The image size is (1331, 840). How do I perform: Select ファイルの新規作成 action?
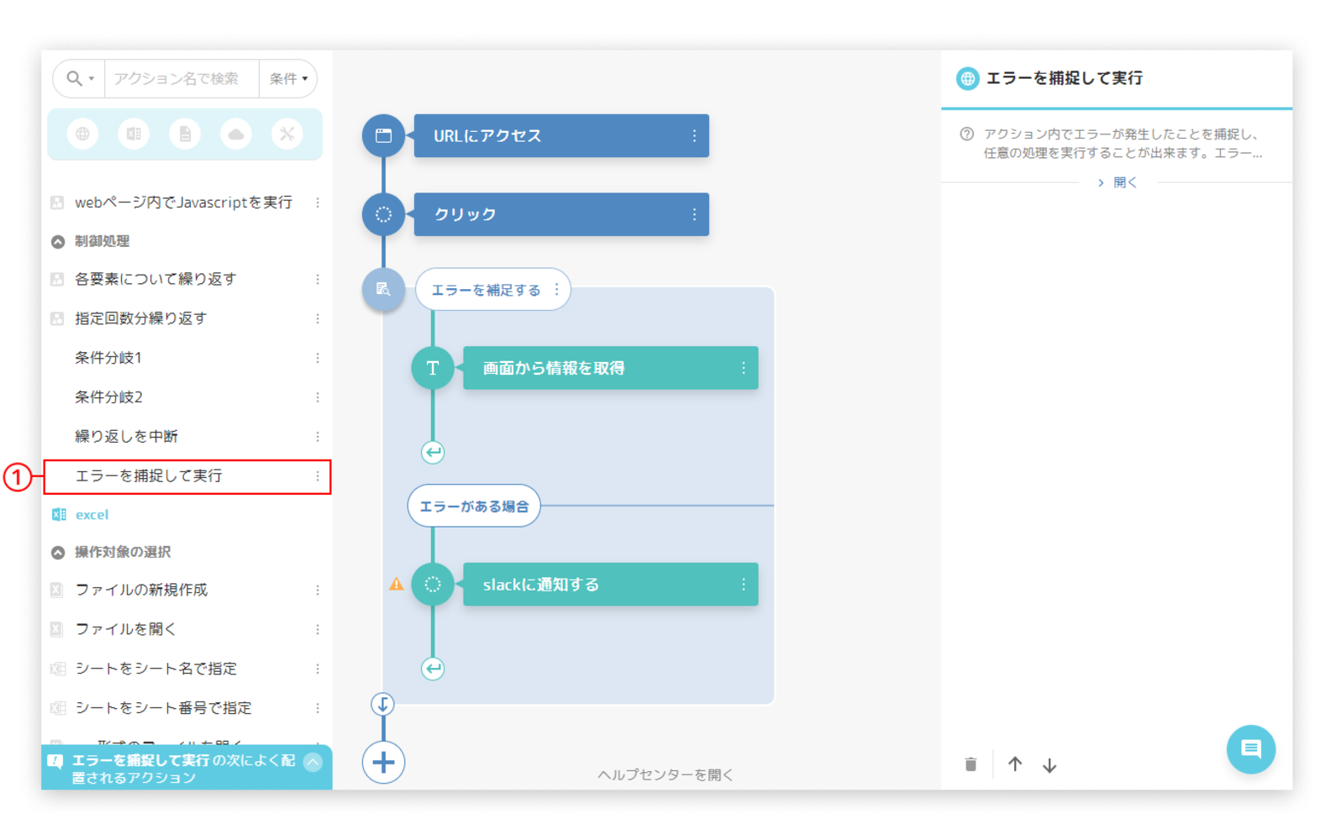(x=141, y=591)
